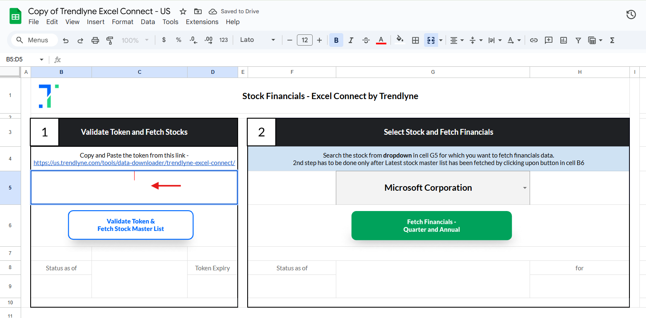
Task: Open filter views dropdown
Action: 595,40
